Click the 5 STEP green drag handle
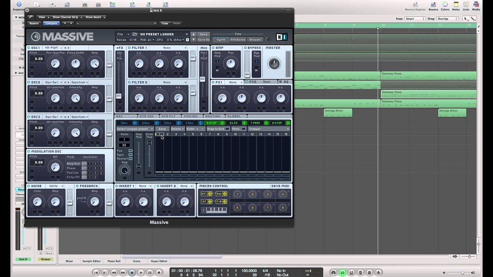 (222, 123)
